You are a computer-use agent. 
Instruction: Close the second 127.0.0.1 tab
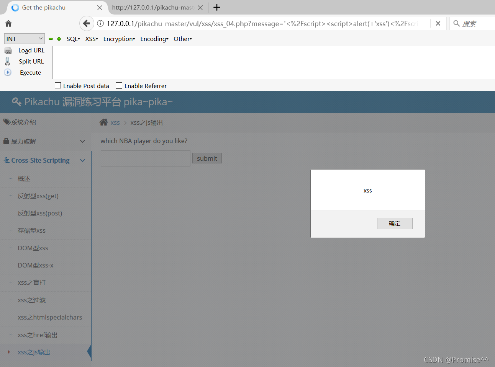coord(200,8)
